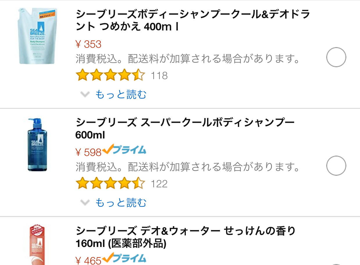Click the gray chevron under the 122 reviews item
The image size is (360, 265).
coord(85,202)
